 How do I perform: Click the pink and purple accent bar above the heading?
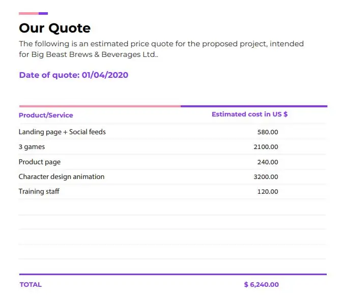click(33, 13)
